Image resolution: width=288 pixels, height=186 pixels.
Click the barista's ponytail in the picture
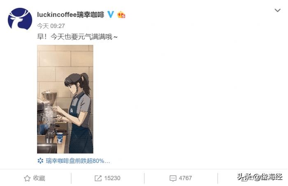click(x=86, y=84)
